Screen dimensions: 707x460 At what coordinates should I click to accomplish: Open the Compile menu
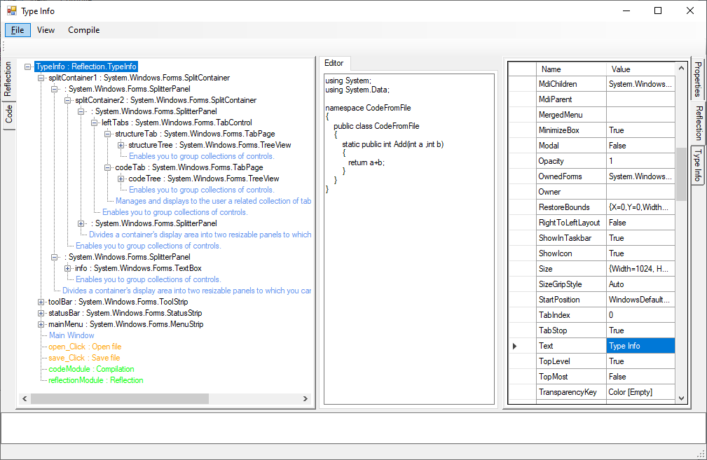[x=84, y=30]
